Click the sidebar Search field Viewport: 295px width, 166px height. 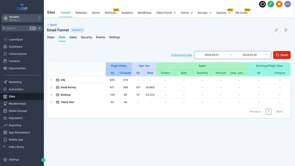pyautogui.click(x=19, y=28)
